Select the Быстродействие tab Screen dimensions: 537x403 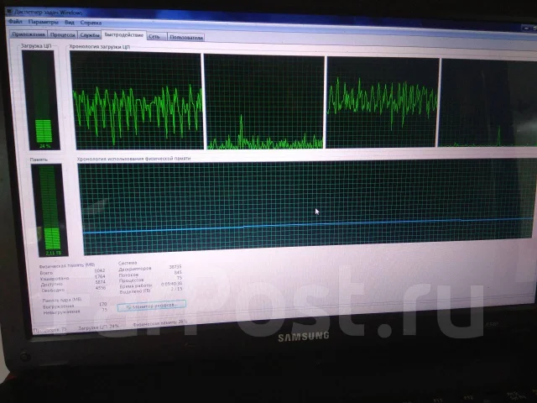[x=124, y=35]
